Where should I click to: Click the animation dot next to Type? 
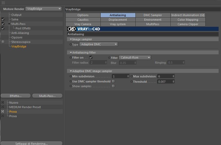[x=70, y=44]
